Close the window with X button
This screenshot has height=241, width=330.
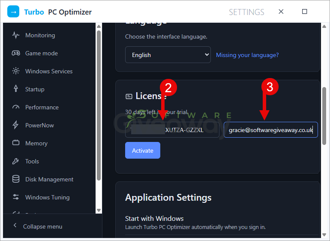pyautogui.click(x=281, y=12)
